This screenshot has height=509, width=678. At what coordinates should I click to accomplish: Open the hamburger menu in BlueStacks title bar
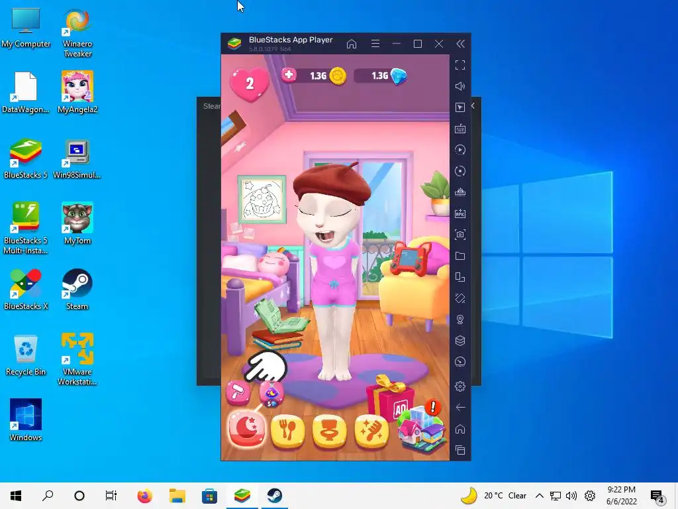375,44
